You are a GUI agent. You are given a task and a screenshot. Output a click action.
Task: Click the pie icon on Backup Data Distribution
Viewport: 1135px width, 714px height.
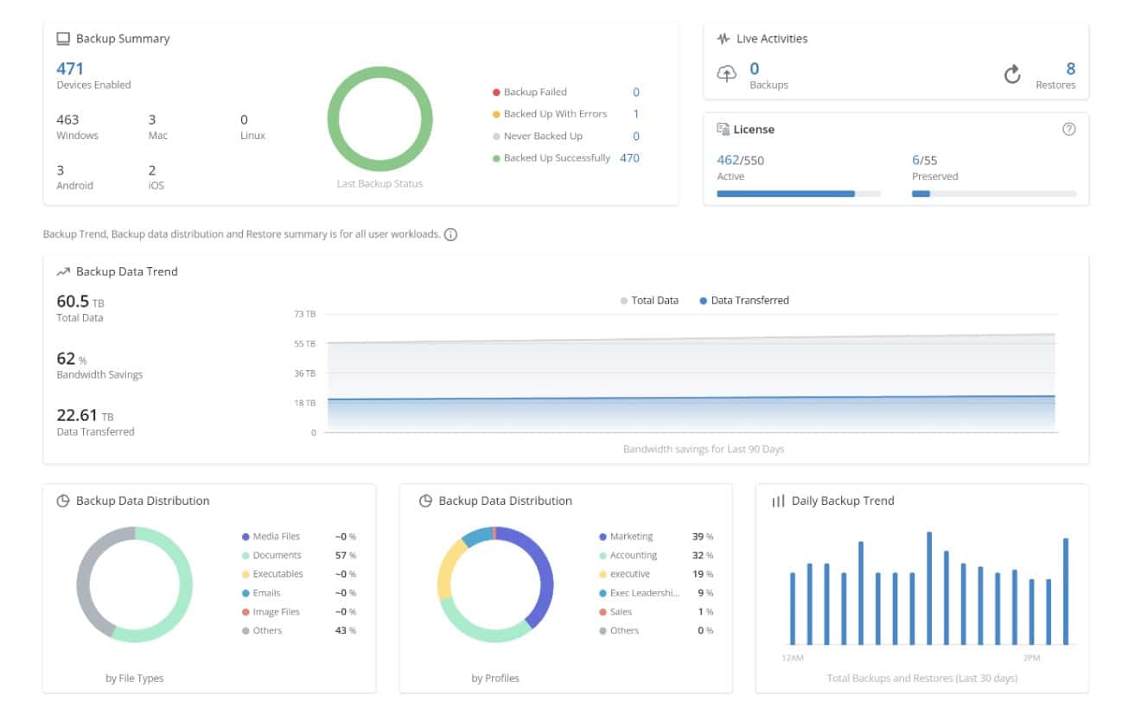point(62,500)
